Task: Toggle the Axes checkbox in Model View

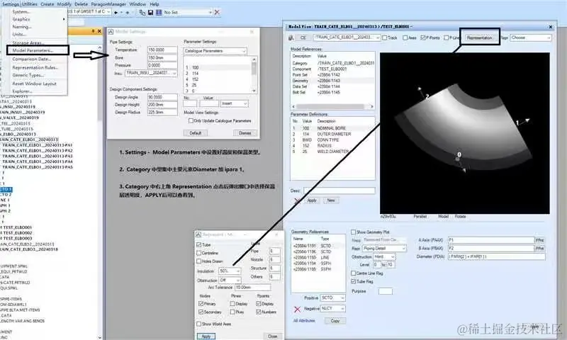Action: [x=405, y=38]
